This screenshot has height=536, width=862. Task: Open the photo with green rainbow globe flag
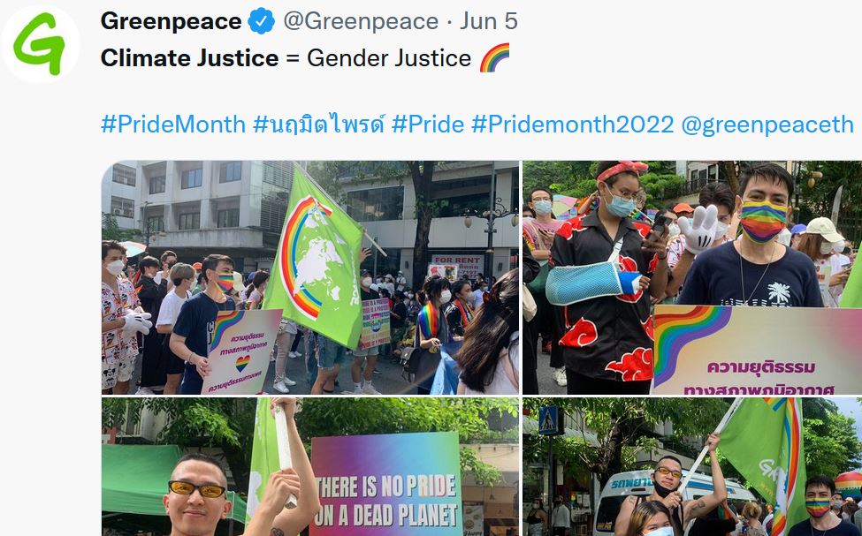(310, 277)
